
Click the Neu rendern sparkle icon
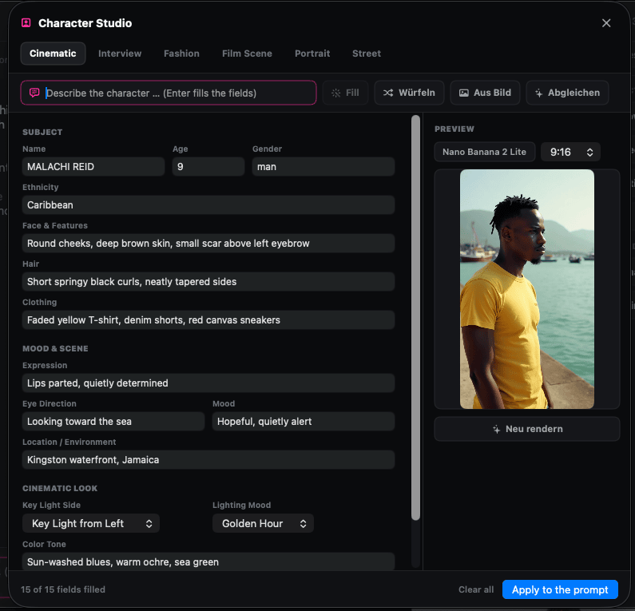click(497, 429)
